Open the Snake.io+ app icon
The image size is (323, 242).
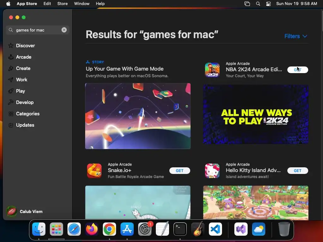tap(94, 170)
